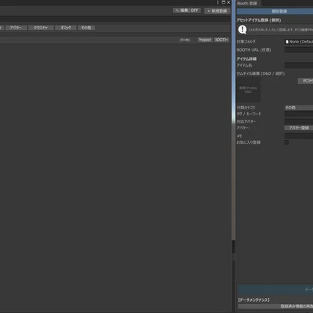Maximize the asset window

coord(223,2)
